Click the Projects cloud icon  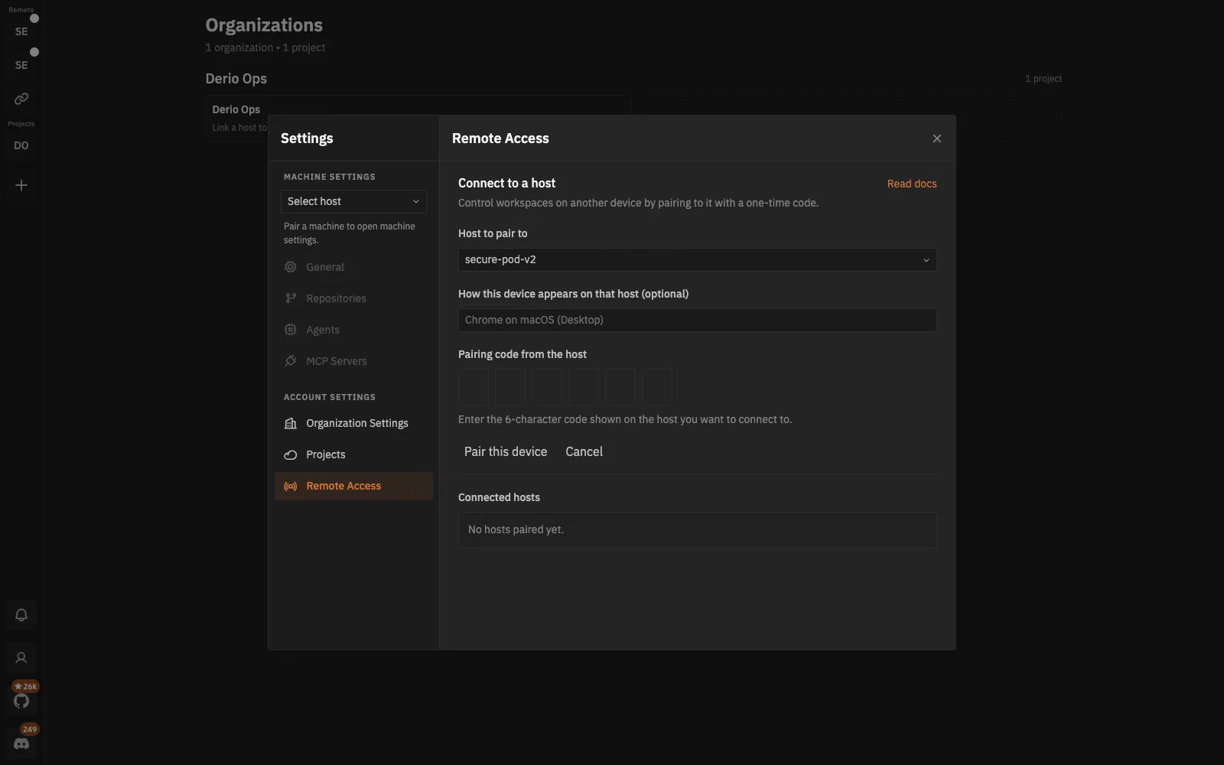(291, 454)
